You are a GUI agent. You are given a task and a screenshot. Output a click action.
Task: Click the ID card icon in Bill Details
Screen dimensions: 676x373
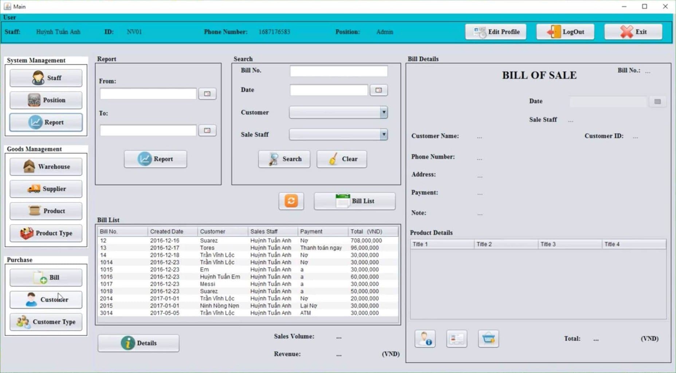point(456,339)
